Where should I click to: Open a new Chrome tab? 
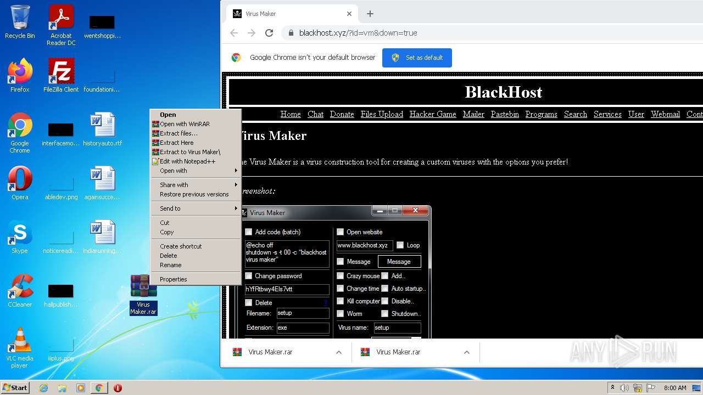(370, 14)
